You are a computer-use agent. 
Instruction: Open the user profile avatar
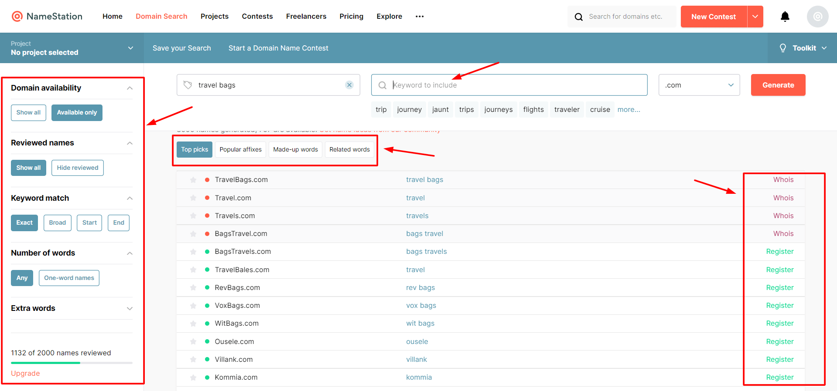click(x=817, y=17)
